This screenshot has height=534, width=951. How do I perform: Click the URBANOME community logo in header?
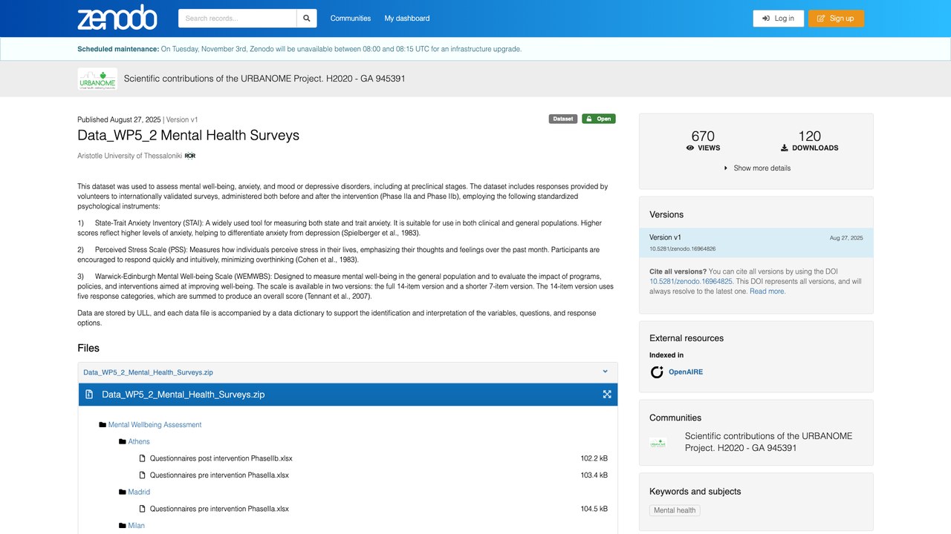97,79
